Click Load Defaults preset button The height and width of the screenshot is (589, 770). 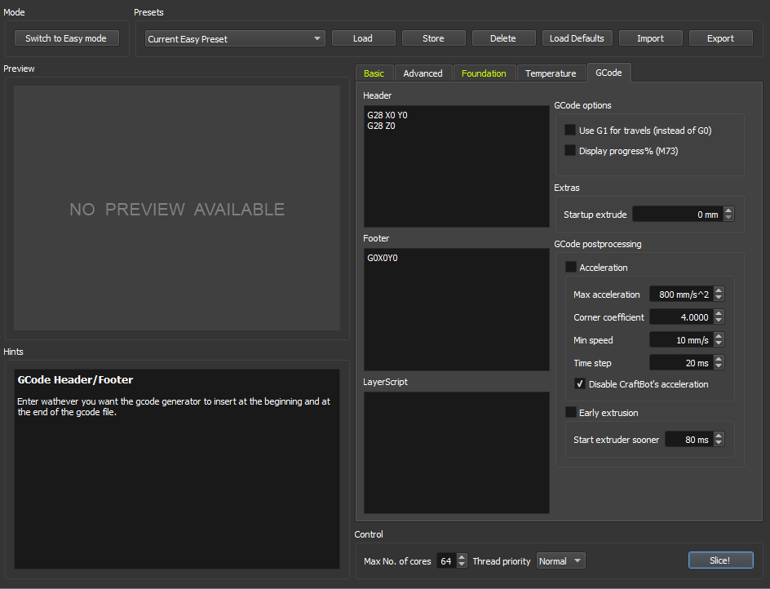tap(577, 38)
